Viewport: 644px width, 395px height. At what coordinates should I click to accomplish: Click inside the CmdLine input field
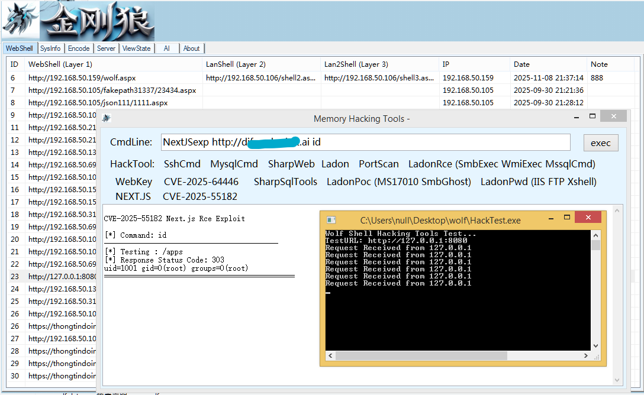click(366, 143)
